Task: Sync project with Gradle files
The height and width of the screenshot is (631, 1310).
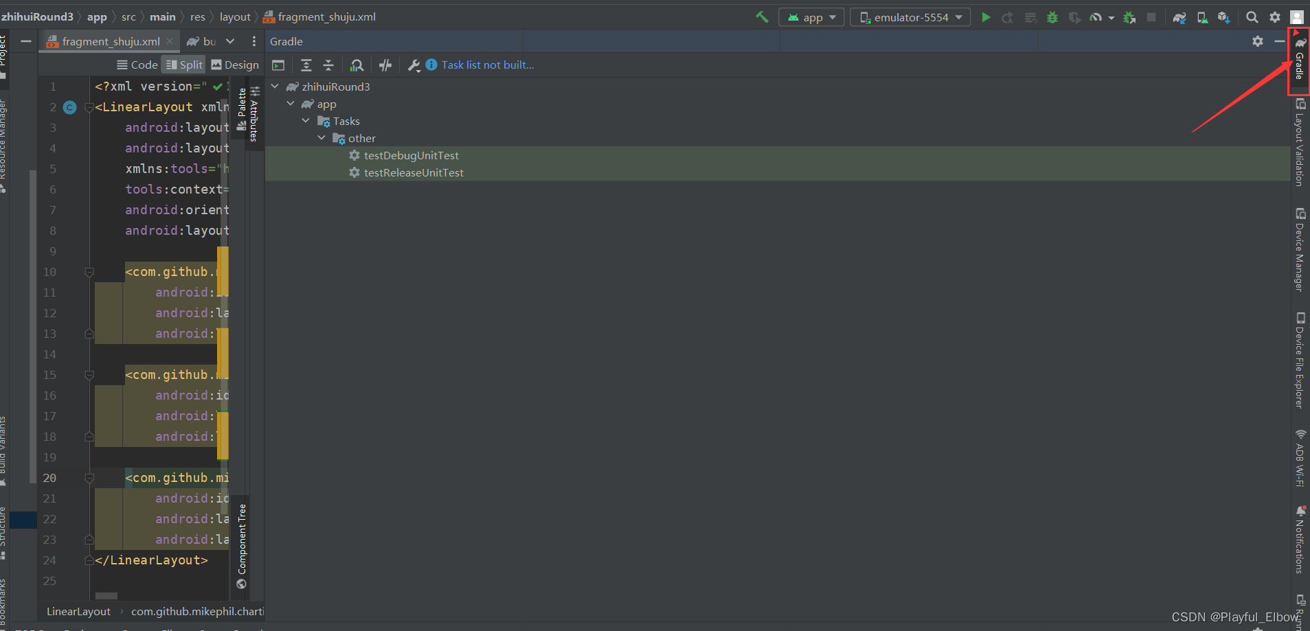Action: point(1180,17)
